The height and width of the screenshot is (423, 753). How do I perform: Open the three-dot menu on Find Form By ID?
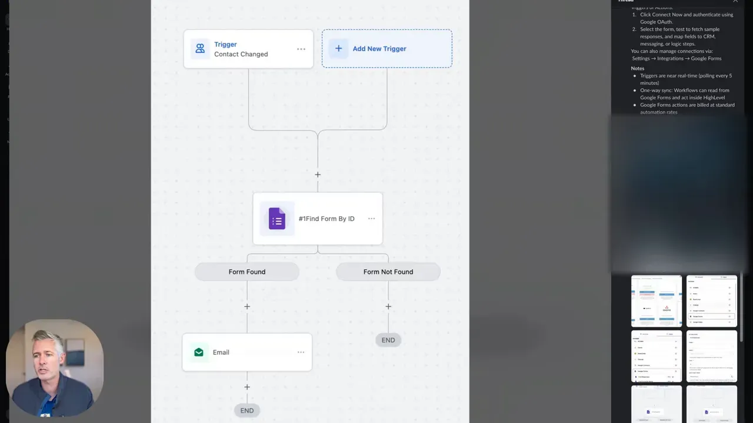pos(371,219)
